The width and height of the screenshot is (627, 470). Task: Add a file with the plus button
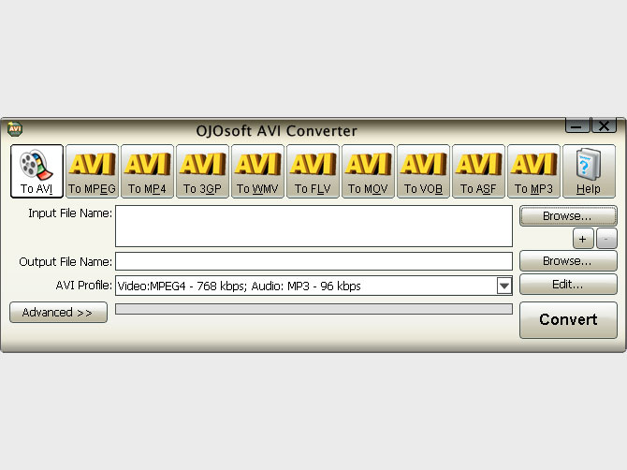pos(583,239)
